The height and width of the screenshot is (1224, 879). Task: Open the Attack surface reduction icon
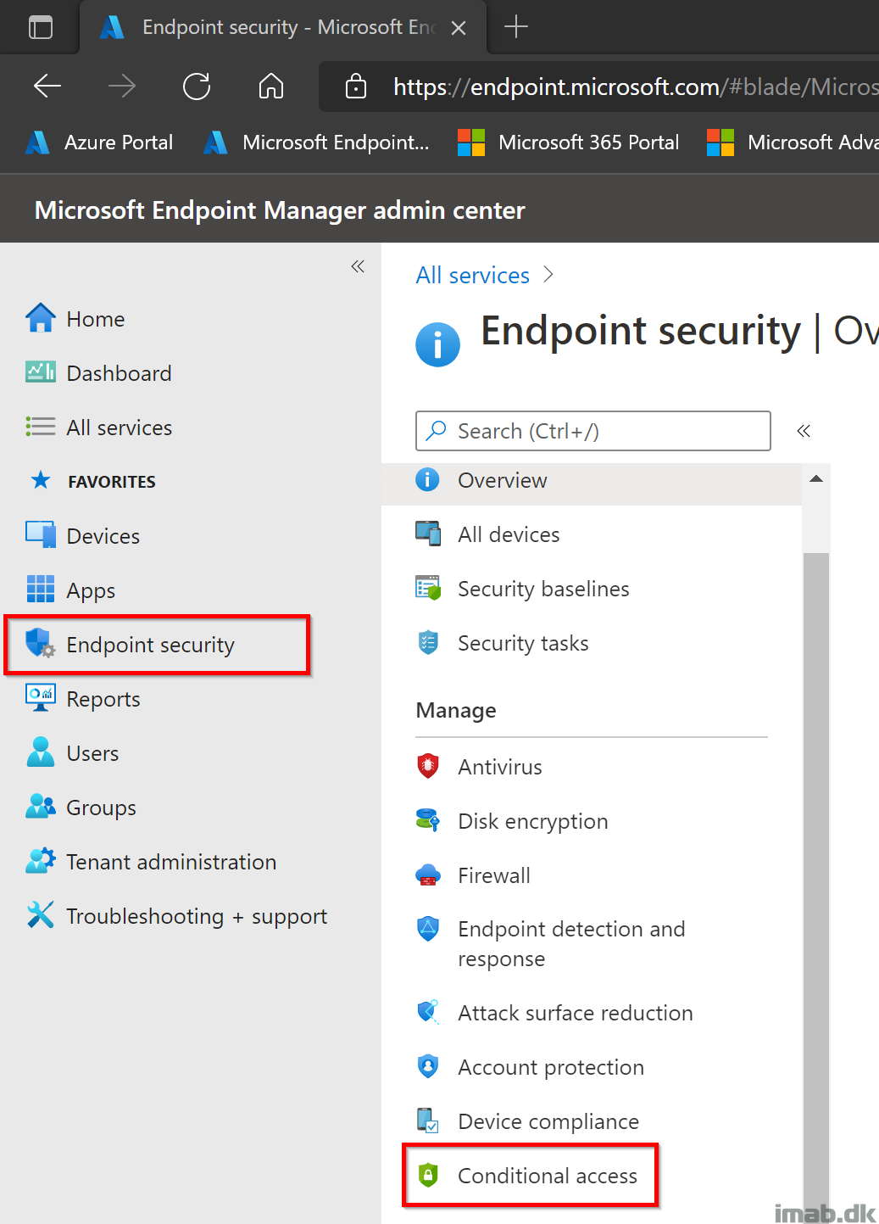(x=428, y=1012)
